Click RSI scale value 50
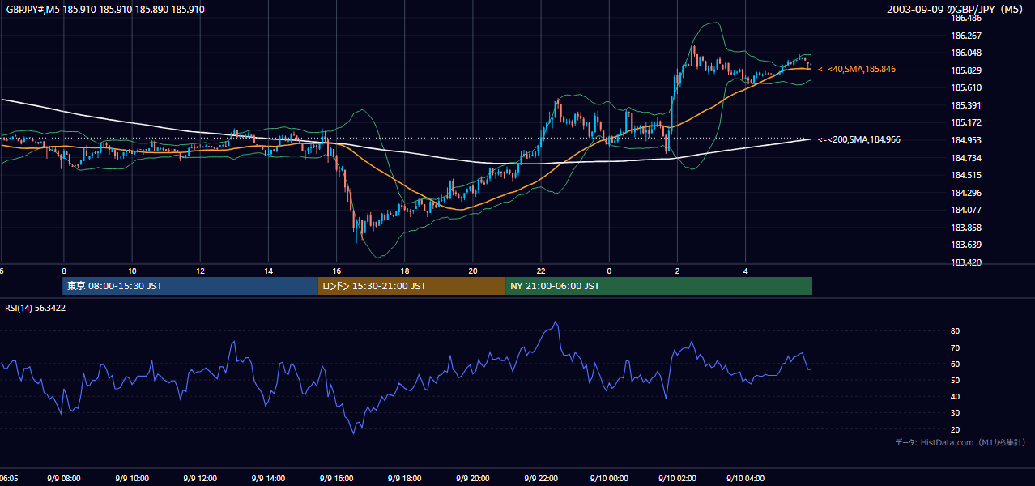 955,380
